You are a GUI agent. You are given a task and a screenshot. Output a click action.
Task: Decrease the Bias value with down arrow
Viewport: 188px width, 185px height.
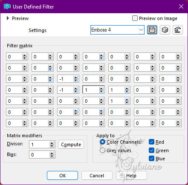[x=52, y=156]
